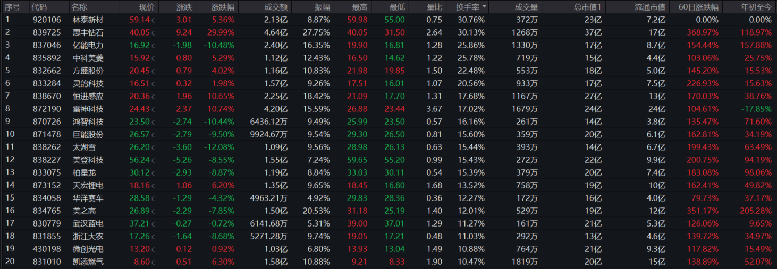Select the 柏星龙 name cell
The width and height of the screenshot is (777, 269).
(x=84, y=172)
